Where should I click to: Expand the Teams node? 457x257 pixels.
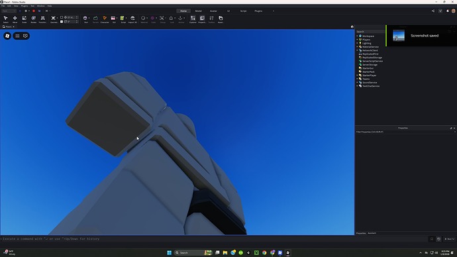tap(358, 79)
